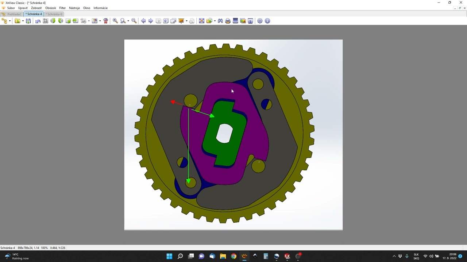Image resolution: width=467 pixels, height=262 pixels.
Task: Start the slideshow icon
Action: [181, 21]
